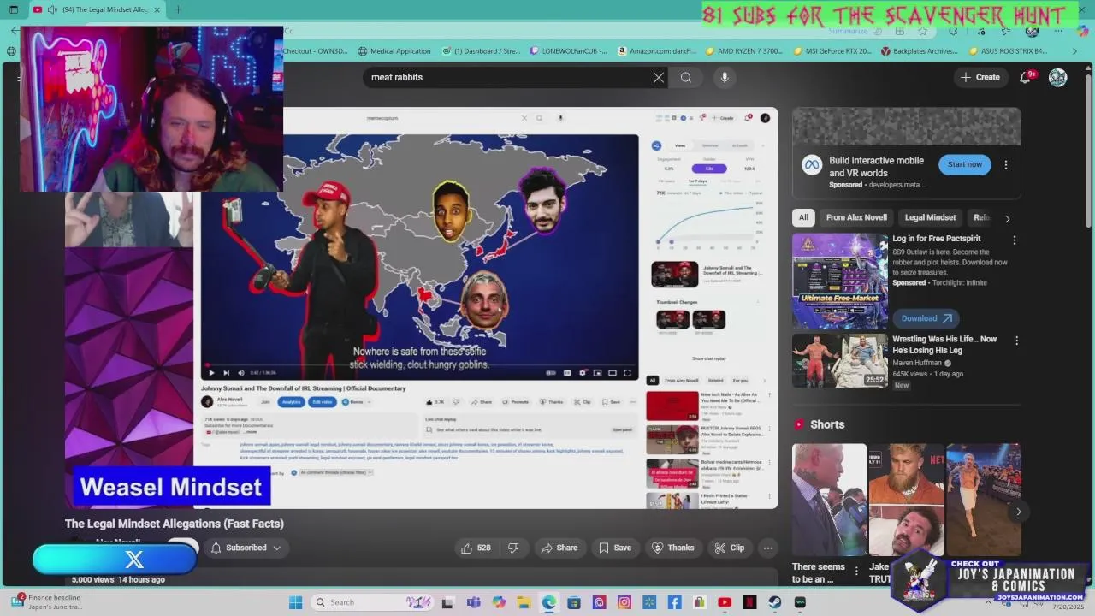This screenshot has width=1095, height=616.
Task: Open 'Medical Application' bookmark
Action: [394, 51]
